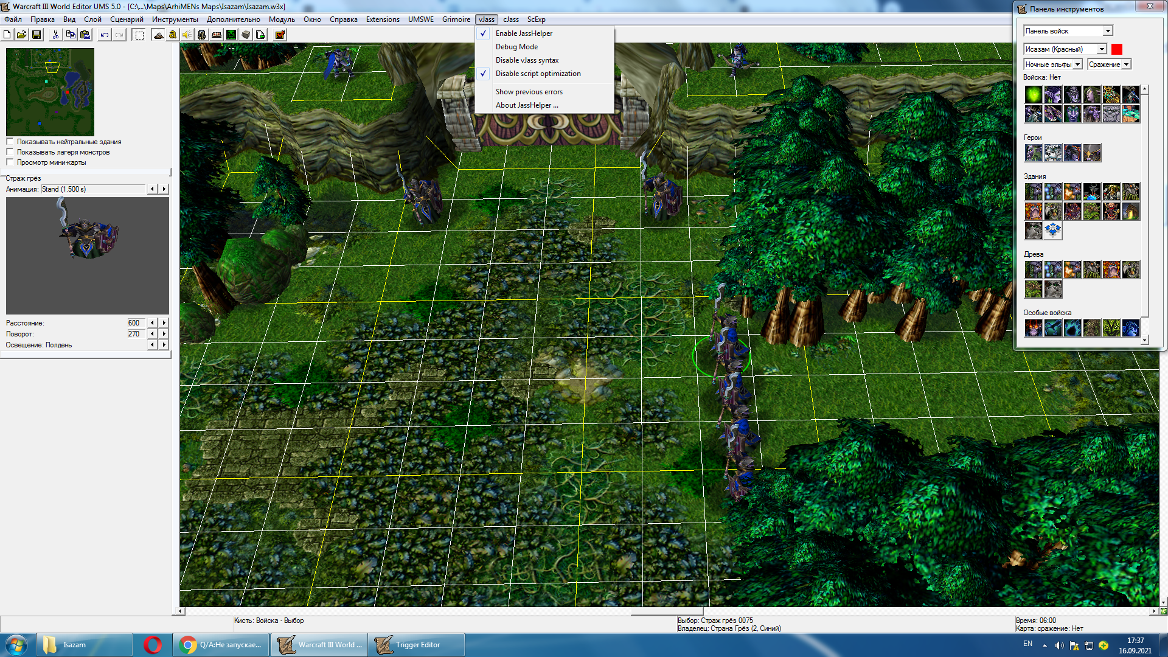Select the Mountain Giant unit icon
This screenshot has height=657, width=1168.
(x=1111, y=114)
